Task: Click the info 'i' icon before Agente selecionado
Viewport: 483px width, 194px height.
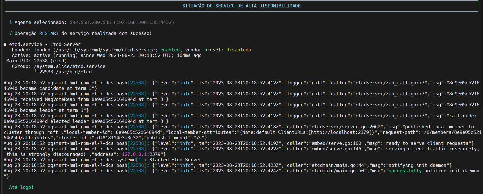Action: point(11,22)
